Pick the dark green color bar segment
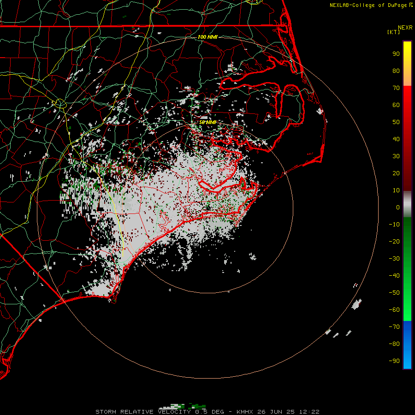415x415 pixels. (407, 238)
